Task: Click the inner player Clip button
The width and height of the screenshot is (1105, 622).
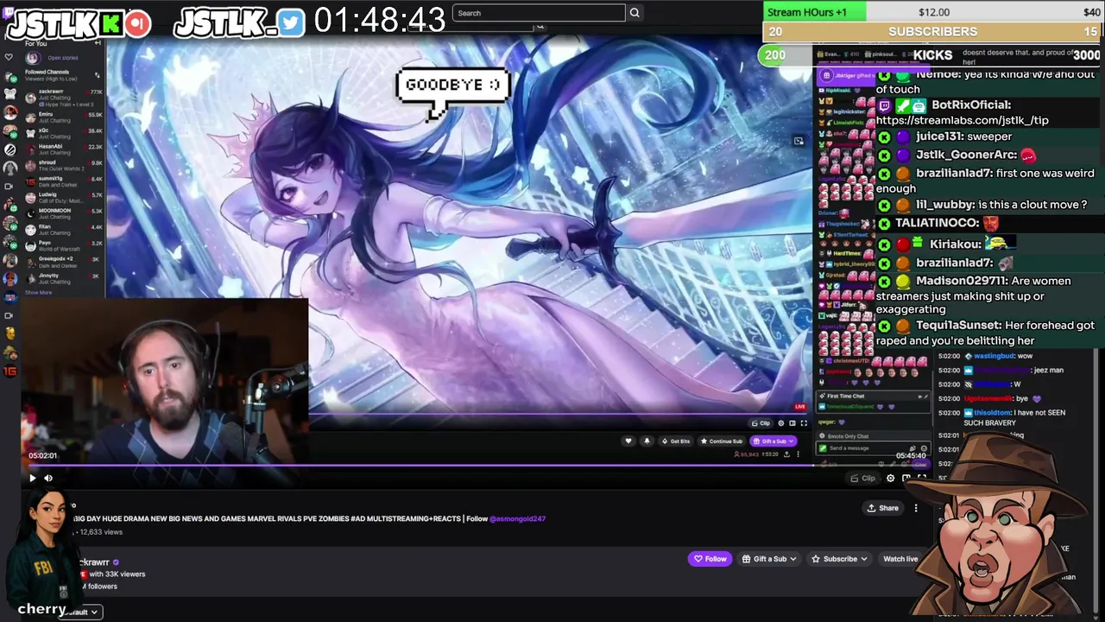Action: click(761, 423)
